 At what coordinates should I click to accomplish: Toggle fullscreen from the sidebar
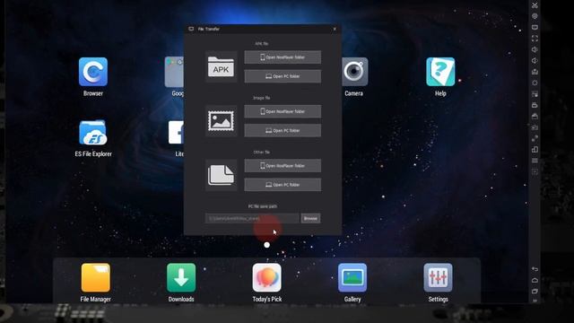point(535,38)
